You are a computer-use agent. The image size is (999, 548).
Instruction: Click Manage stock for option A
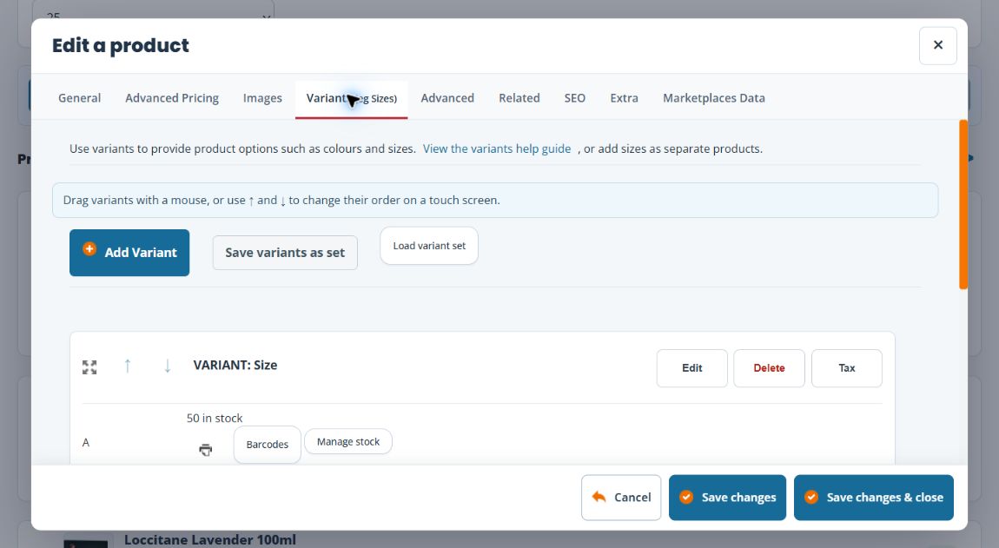347,441
